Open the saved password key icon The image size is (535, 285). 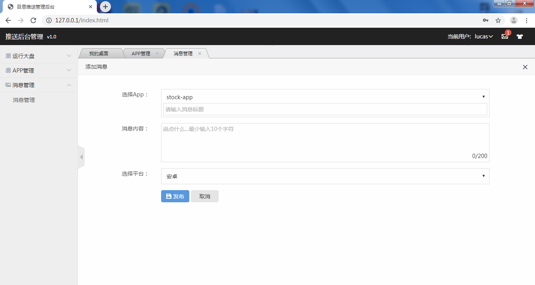[486, 20]
